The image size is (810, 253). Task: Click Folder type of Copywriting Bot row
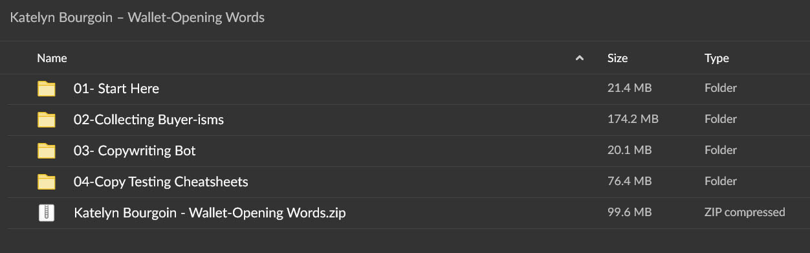(x=721, y=150)
